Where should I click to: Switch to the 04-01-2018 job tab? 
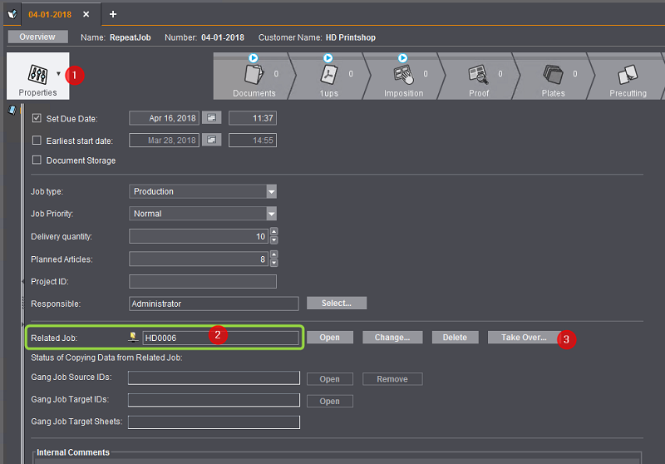pos(48,14)
